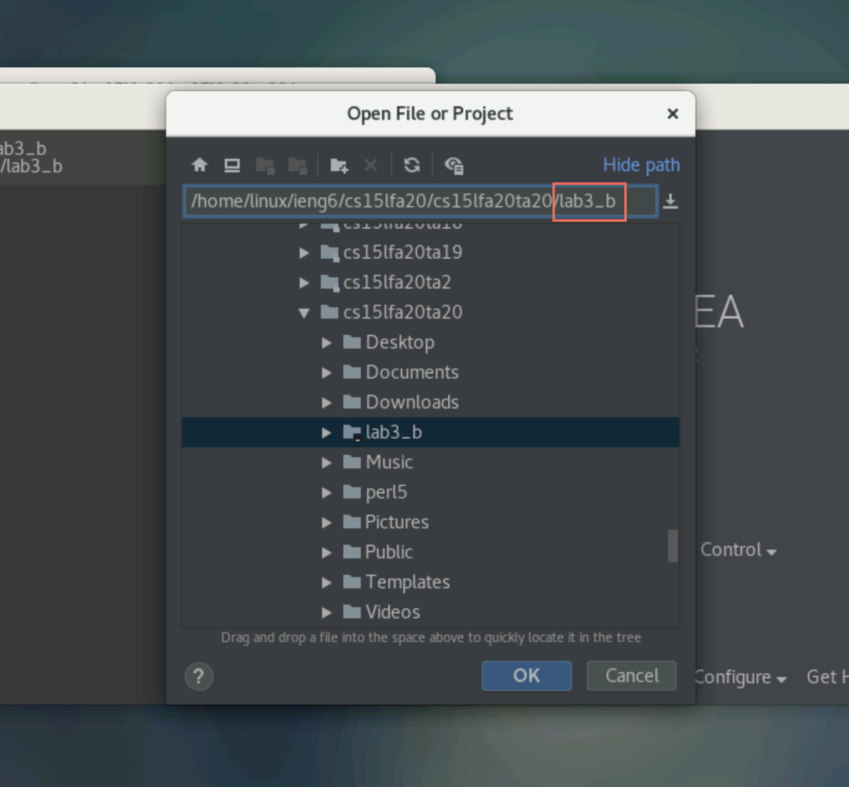Click the Desktop directory toolbar icon
Viewport: 849px width, 787px height.
pos(232,165)
